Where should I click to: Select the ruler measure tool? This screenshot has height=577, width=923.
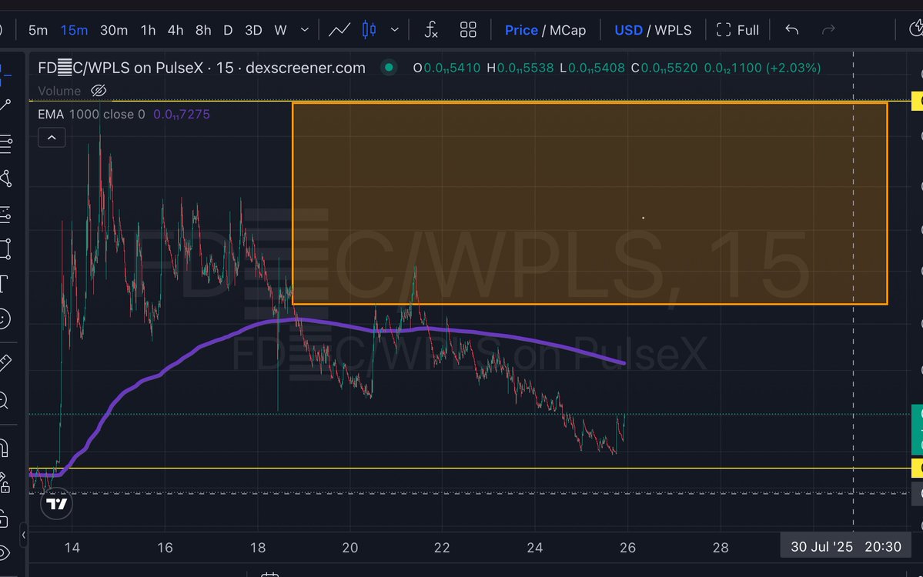pos(5,363)
